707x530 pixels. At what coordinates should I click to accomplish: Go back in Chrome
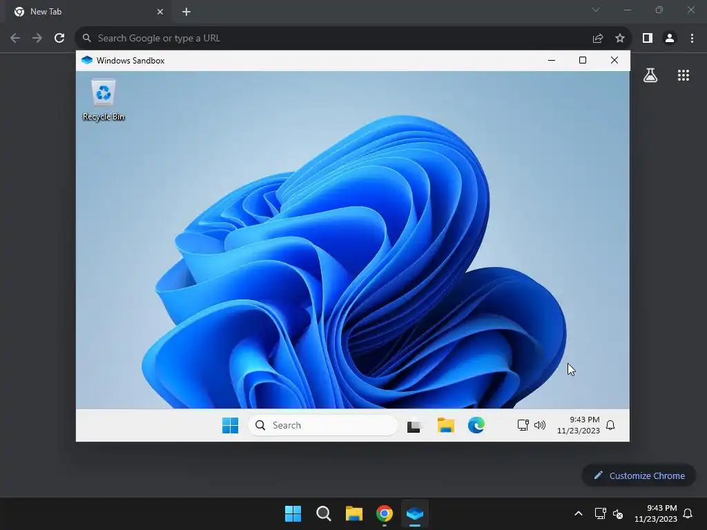click(x=15, y=38)
